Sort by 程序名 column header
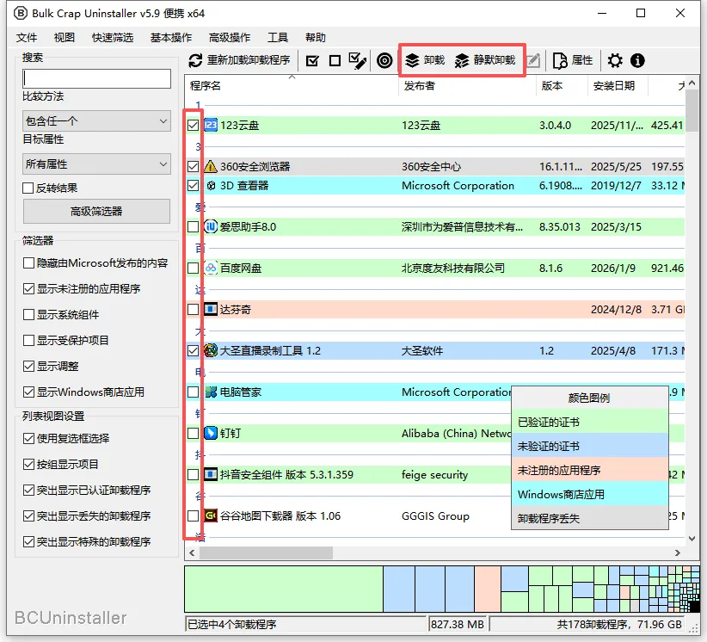 click(292, 86)
